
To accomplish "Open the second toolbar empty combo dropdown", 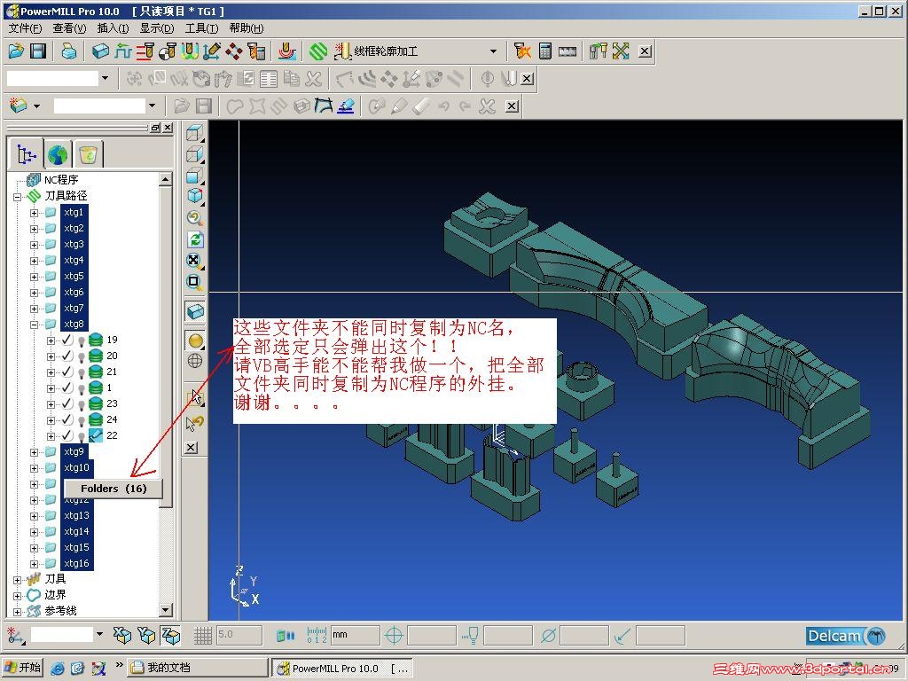I will [105, 78].
